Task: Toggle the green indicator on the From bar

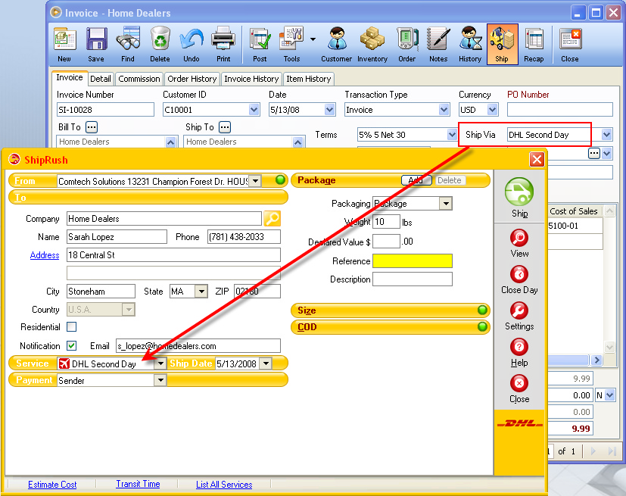Action: coord(281,180)
